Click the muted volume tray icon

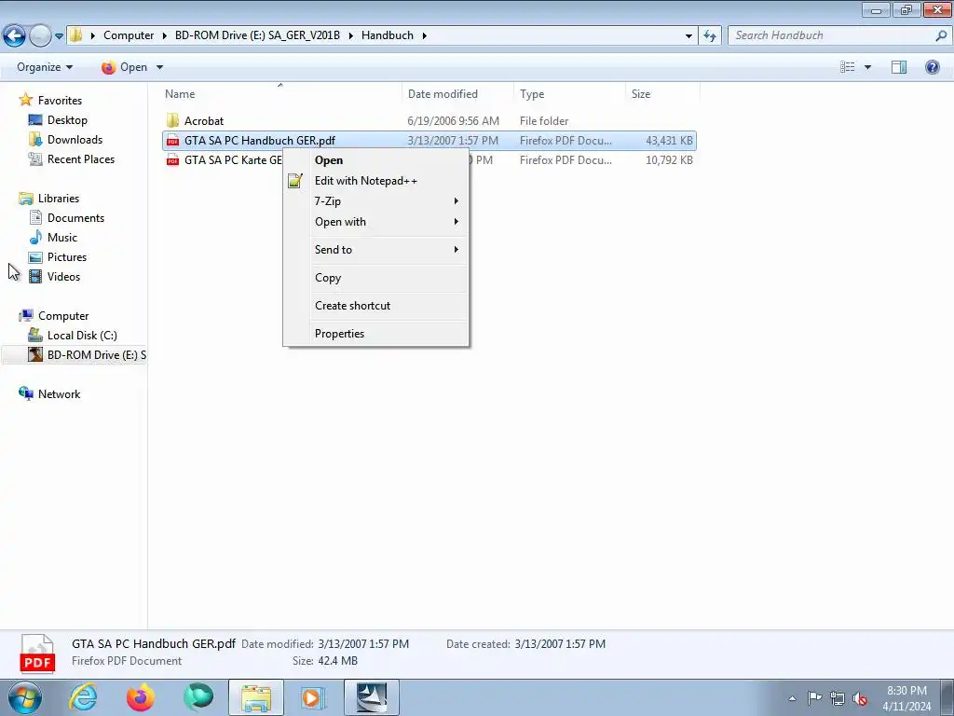pyautogui.click(x=860, y=698)
